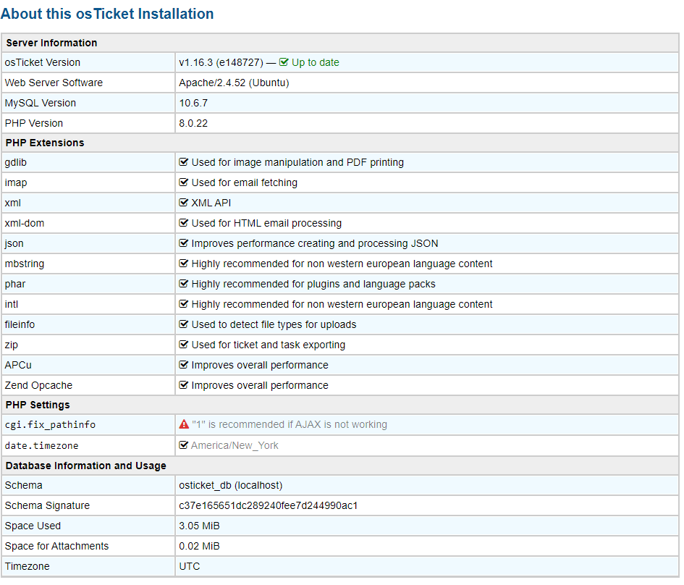Click the red warning triangle beside cgi.fix_pathinfo
Screen dimensions: 684x585
[184, 424]
